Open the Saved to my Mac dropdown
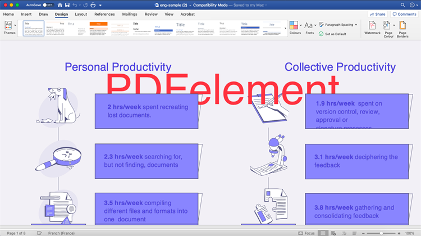421x236 pixels. click(250, 5)
